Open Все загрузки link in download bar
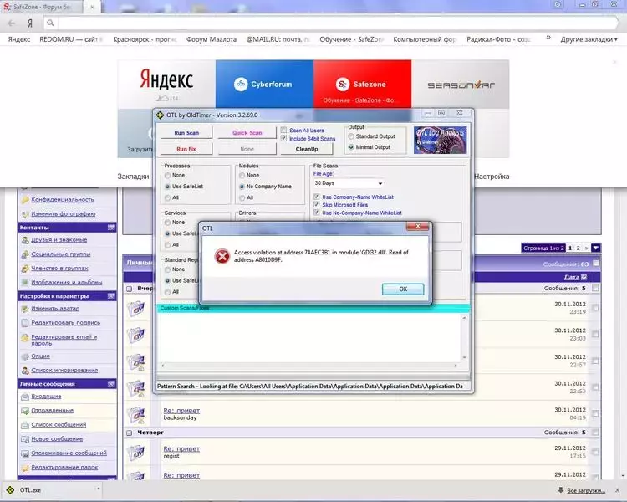This screenshot has height=502, width=627. 586,490
